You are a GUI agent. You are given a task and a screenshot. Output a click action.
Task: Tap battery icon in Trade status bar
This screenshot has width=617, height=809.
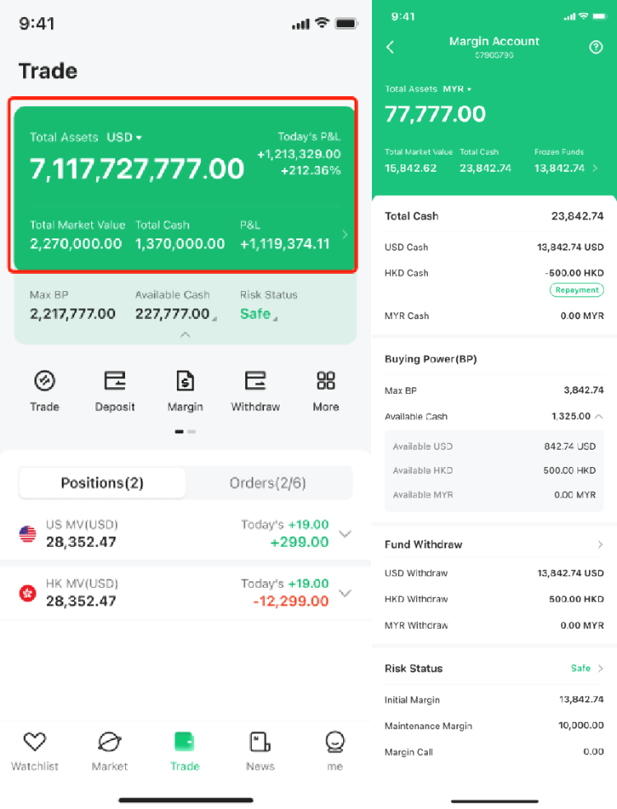pyautogui.click(x=346, y=23)
